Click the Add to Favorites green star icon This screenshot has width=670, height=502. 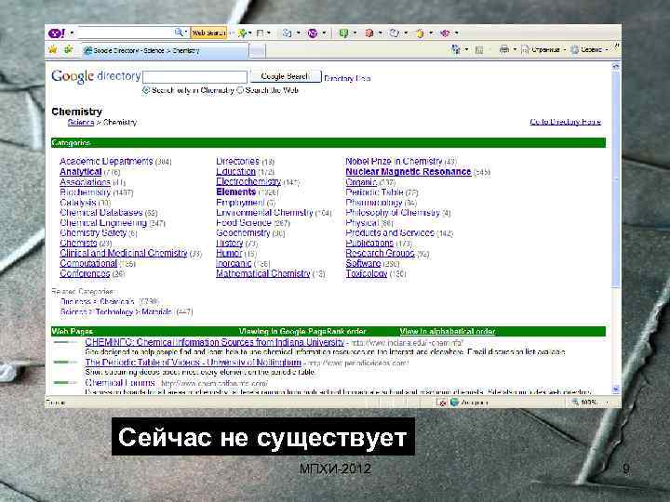coord(68,49)
